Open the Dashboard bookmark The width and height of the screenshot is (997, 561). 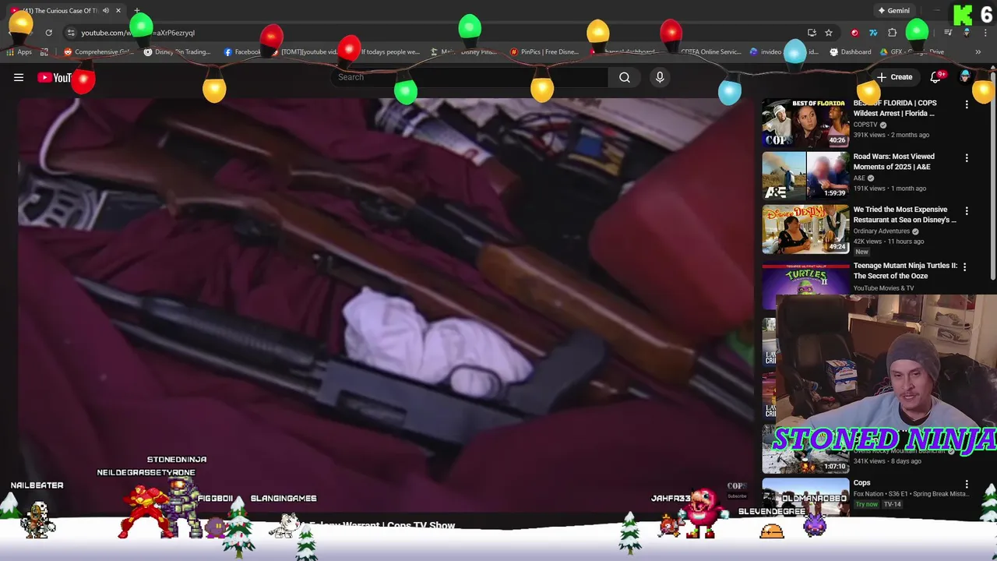(851, 52)
